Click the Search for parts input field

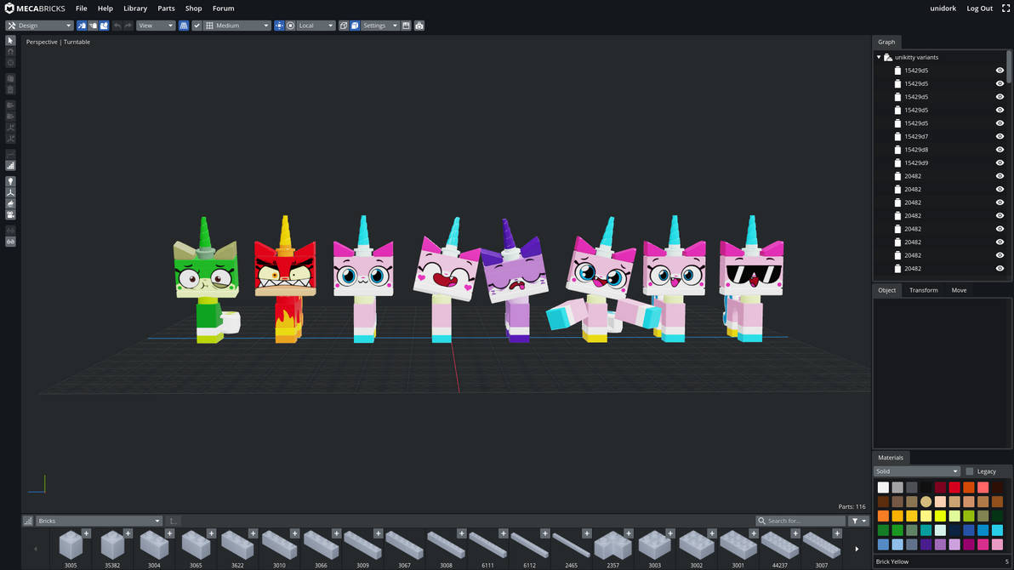(x=800, y=520)
